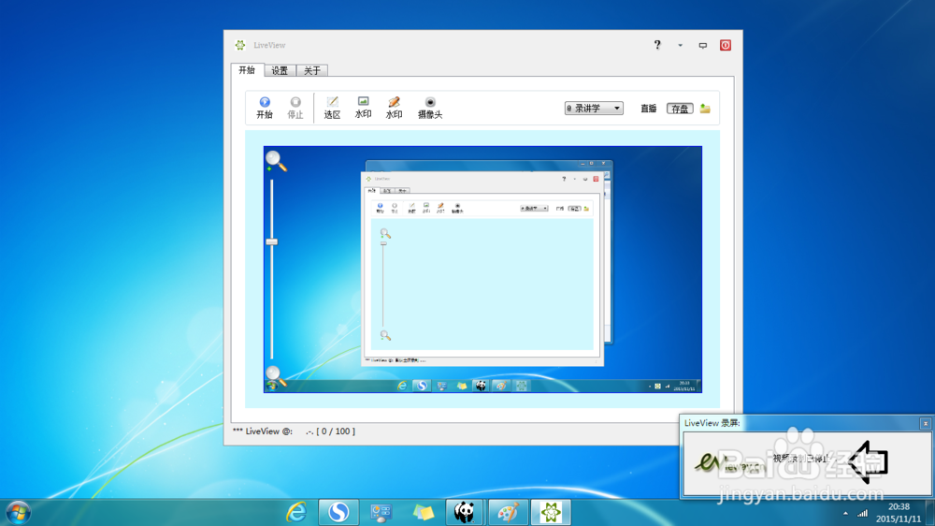Launch Internet Explorer from the taskbar

(296, 512)
